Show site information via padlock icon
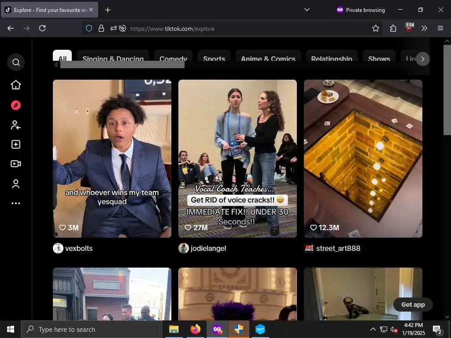The width and height of the screenshot is (451, 338). (x=101, y=28)
